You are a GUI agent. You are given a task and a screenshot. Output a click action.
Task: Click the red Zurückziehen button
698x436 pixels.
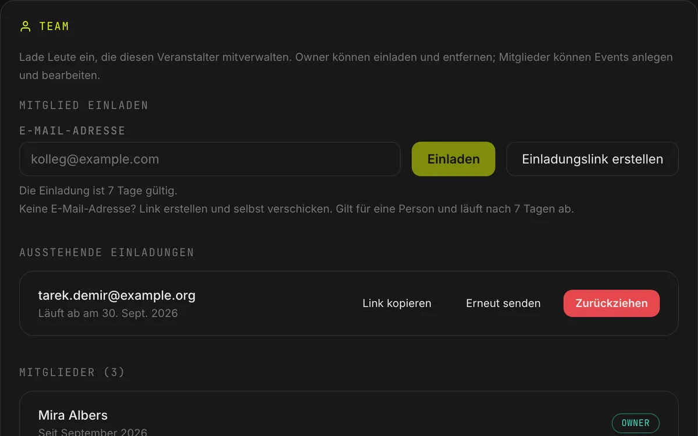click(x=611, y=303)
